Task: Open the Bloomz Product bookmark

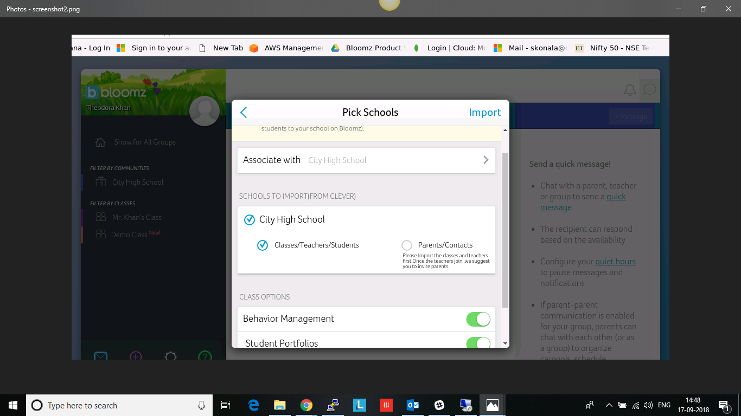Action: click(374, 48)
